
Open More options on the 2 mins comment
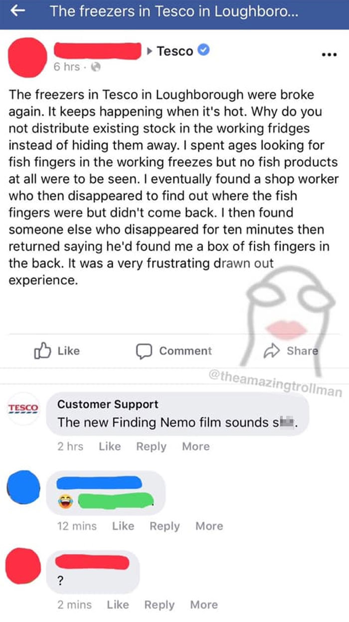coord(203,605)
